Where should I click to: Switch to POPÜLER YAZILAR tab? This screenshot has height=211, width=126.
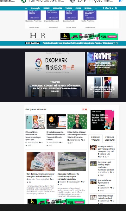click(96, 138)
